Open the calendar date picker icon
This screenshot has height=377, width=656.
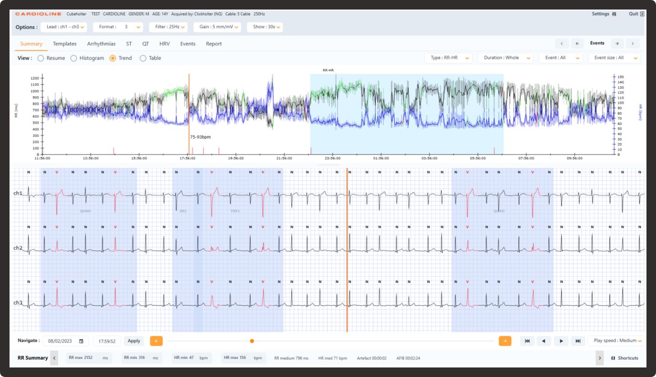point(81,341)
